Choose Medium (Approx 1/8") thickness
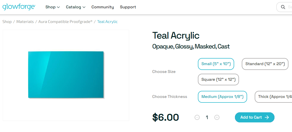Image resolution: width=292 pixels, height=132 pixels. tap(222, 97)
